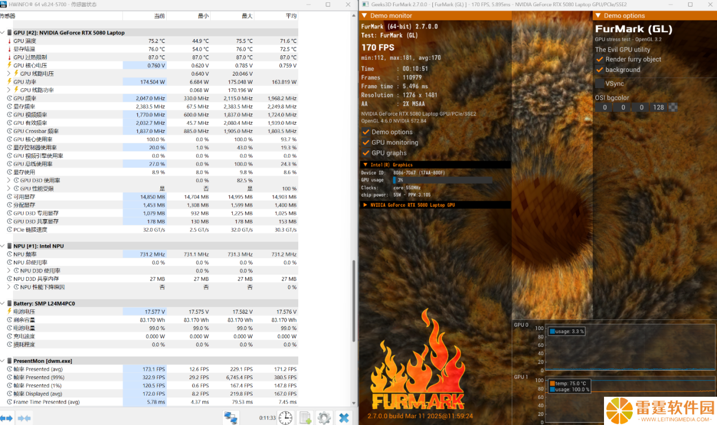
Task: Click the expand-columns double arrow icon in HWiNFO
Action: click(x=6, y=418)
